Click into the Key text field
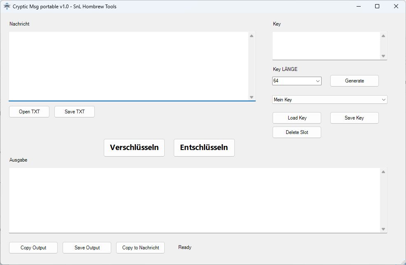 tap(326, 46)
